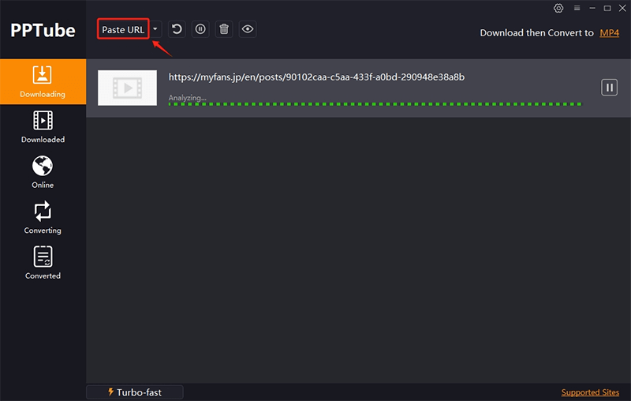Open the settings gear icon
This screenshot has width=631, height=401.
(x=558, y=8)
